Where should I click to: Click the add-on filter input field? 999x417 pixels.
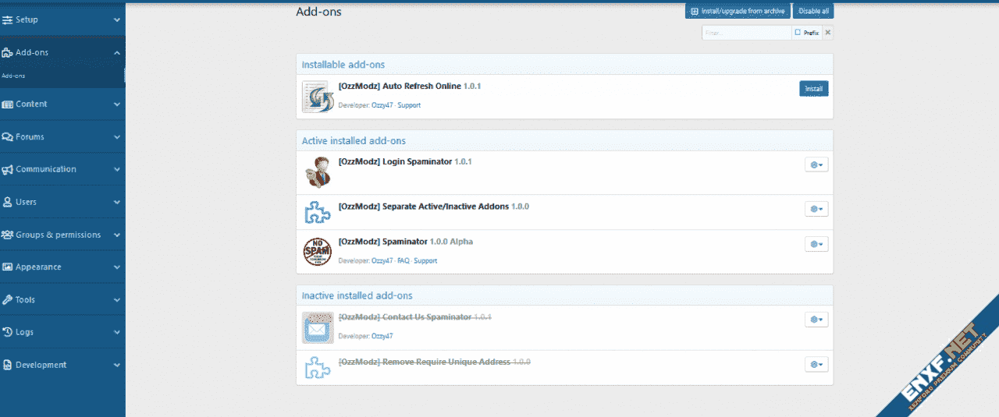tap(745, 33)
